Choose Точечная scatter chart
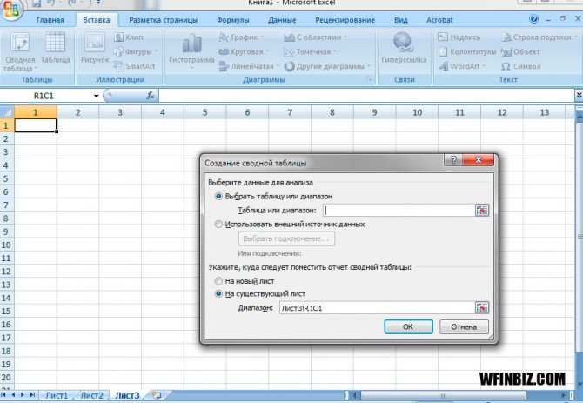 310,51
